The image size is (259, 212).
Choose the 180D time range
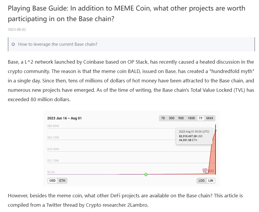191,118
